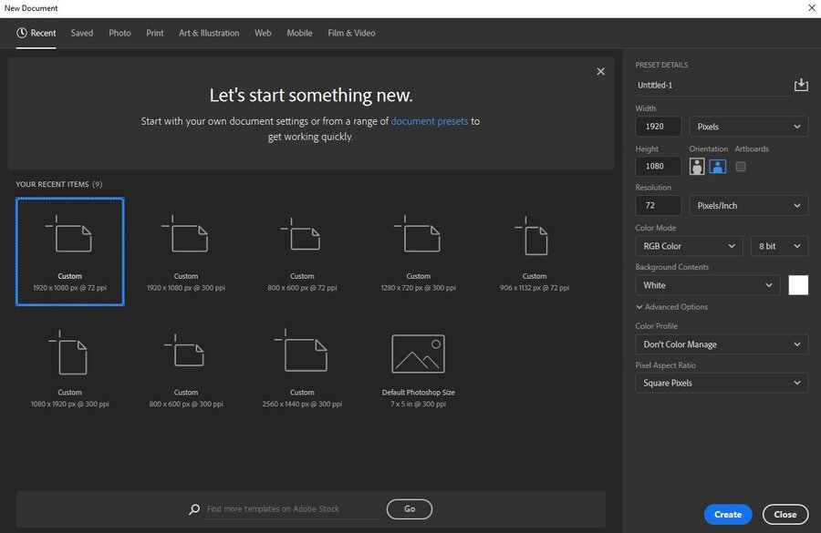Screen dimensions: 821x533
Task: Dismiss the banner with the X icon
Action: tap(600, 71)
